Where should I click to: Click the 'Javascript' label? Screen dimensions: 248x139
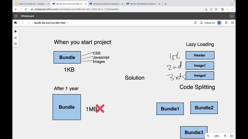(101, 58)
